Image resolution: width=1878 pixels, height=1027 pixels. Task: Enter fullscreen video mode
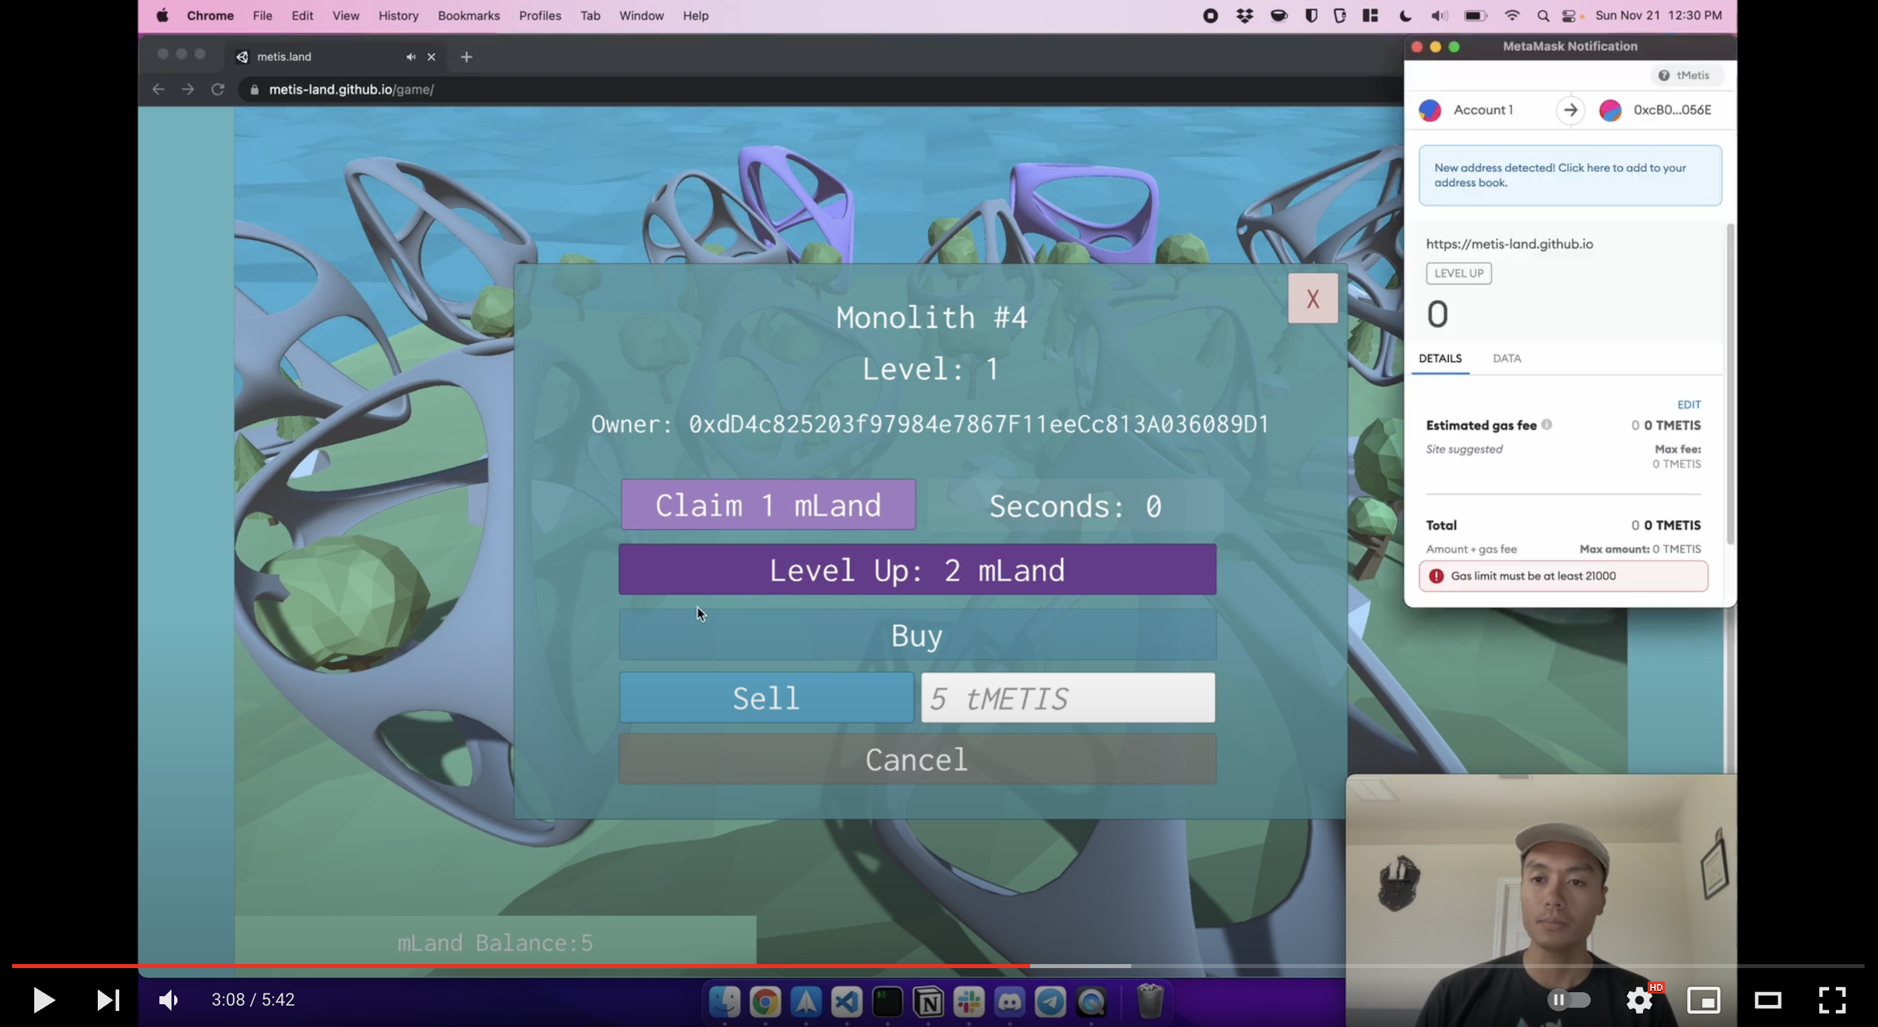(1831, 1000)
